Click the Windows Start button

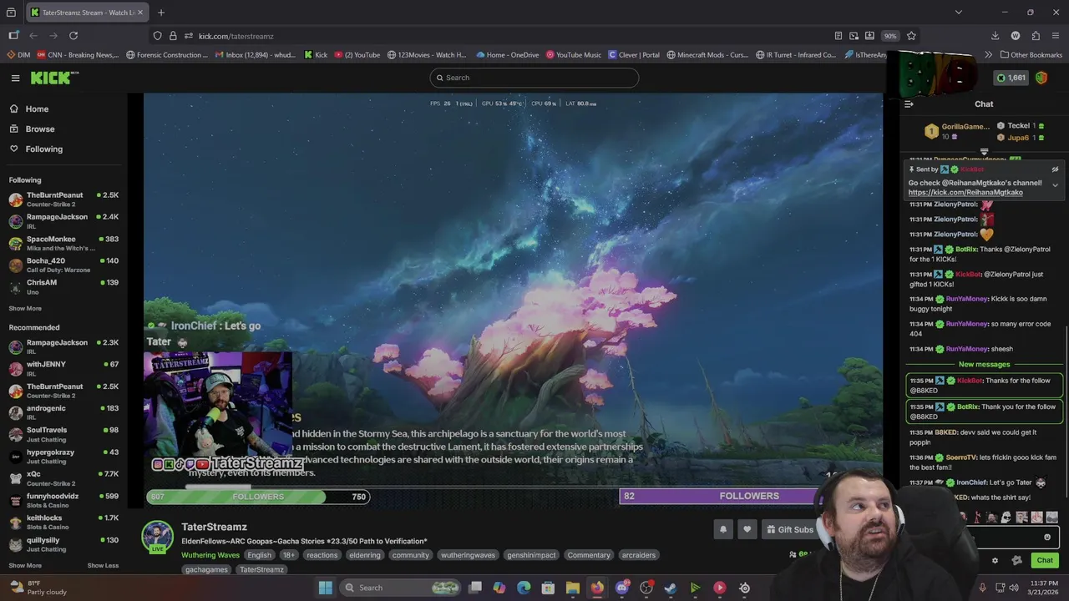pyautogui.click(x=325, y=588)
